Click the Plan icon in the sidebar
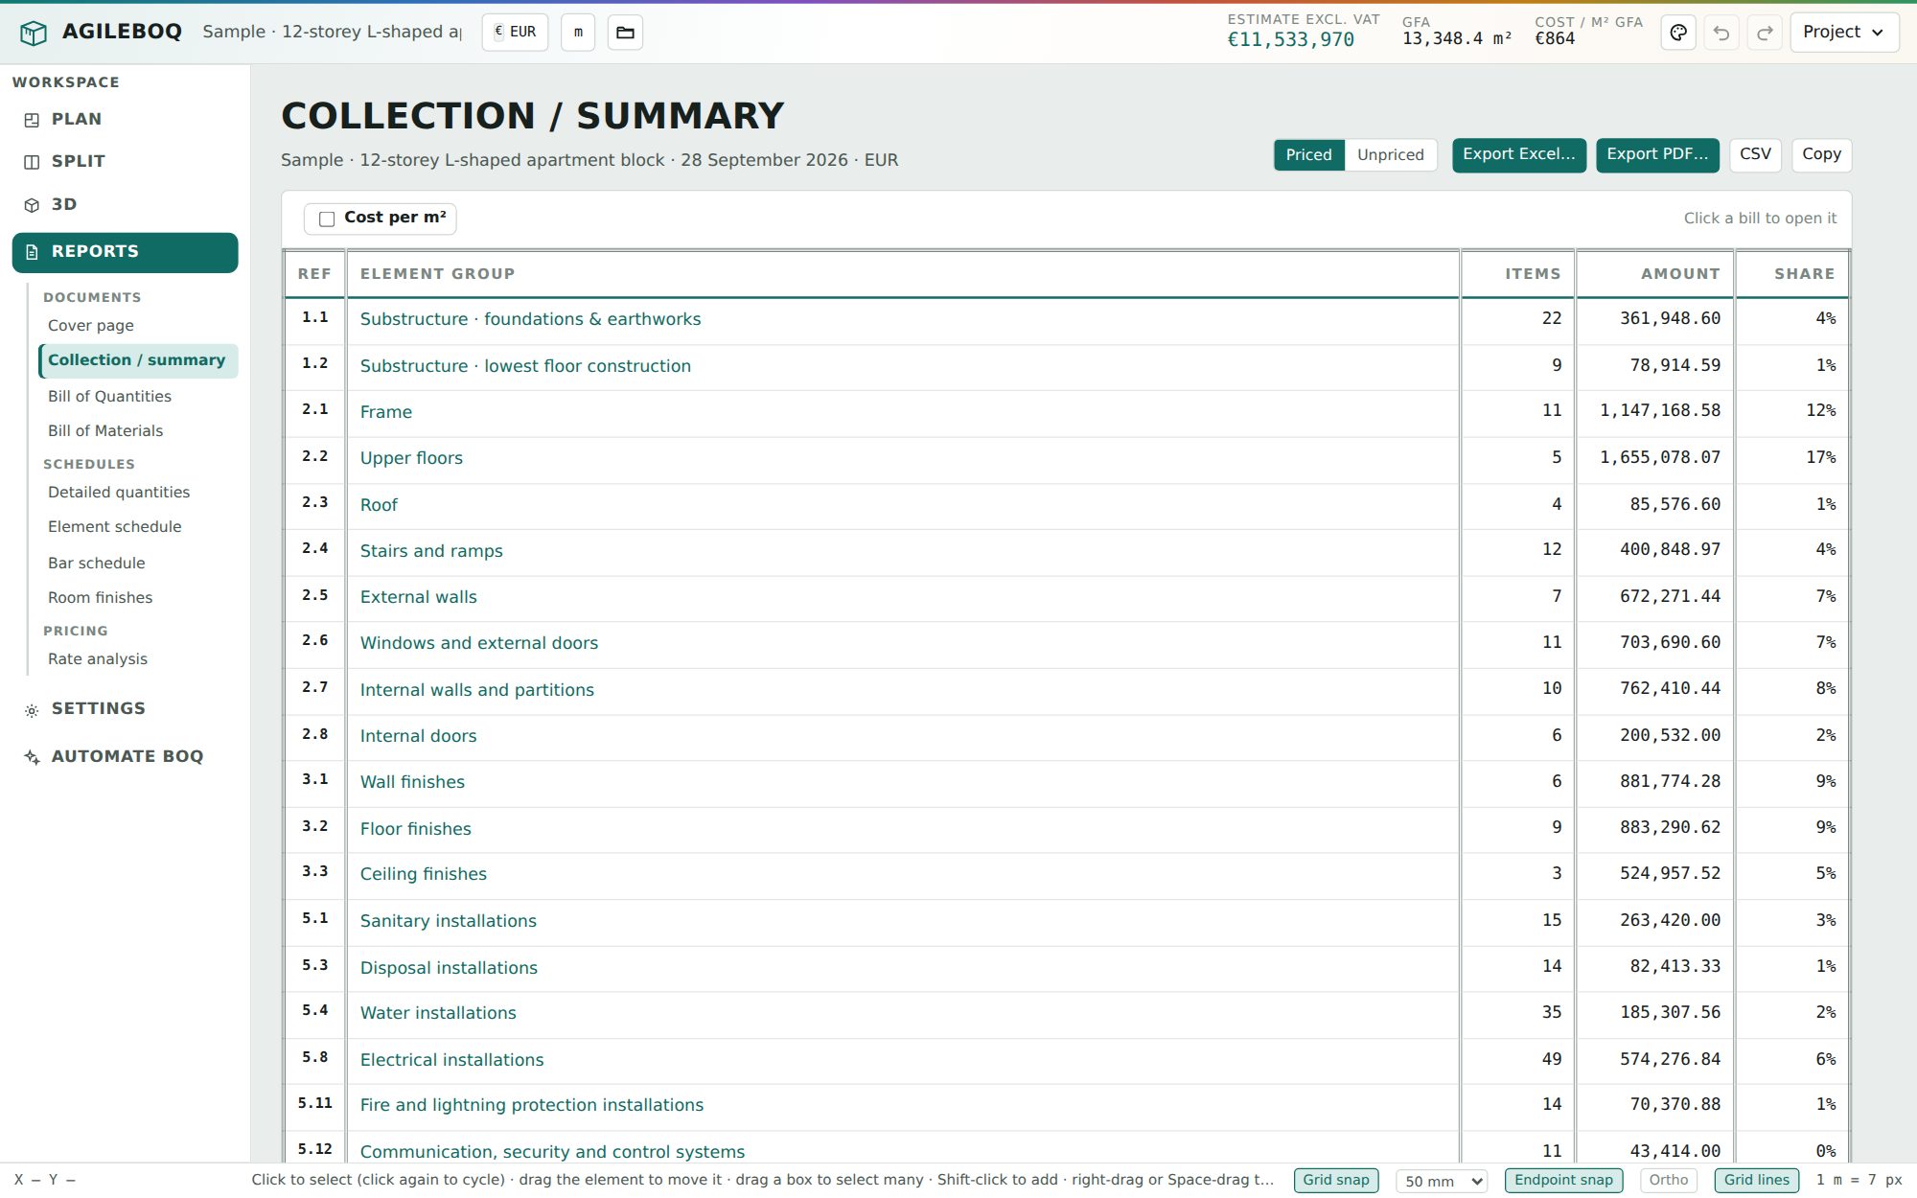1917x1198 pixels. pyautogui.click(x=32, y=120)
